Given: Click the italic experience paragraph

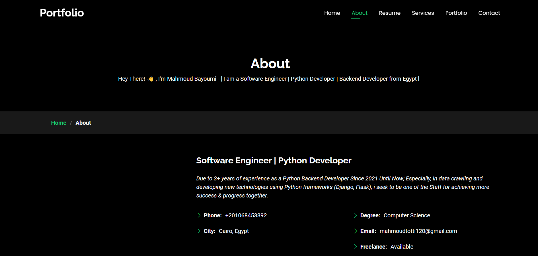Looking at the screenshot, I should tap(343, 187).
